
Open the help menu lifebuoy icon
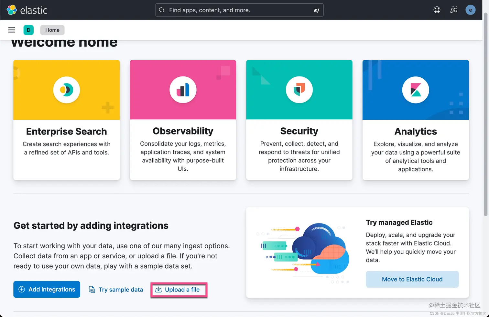click(437, 10)
